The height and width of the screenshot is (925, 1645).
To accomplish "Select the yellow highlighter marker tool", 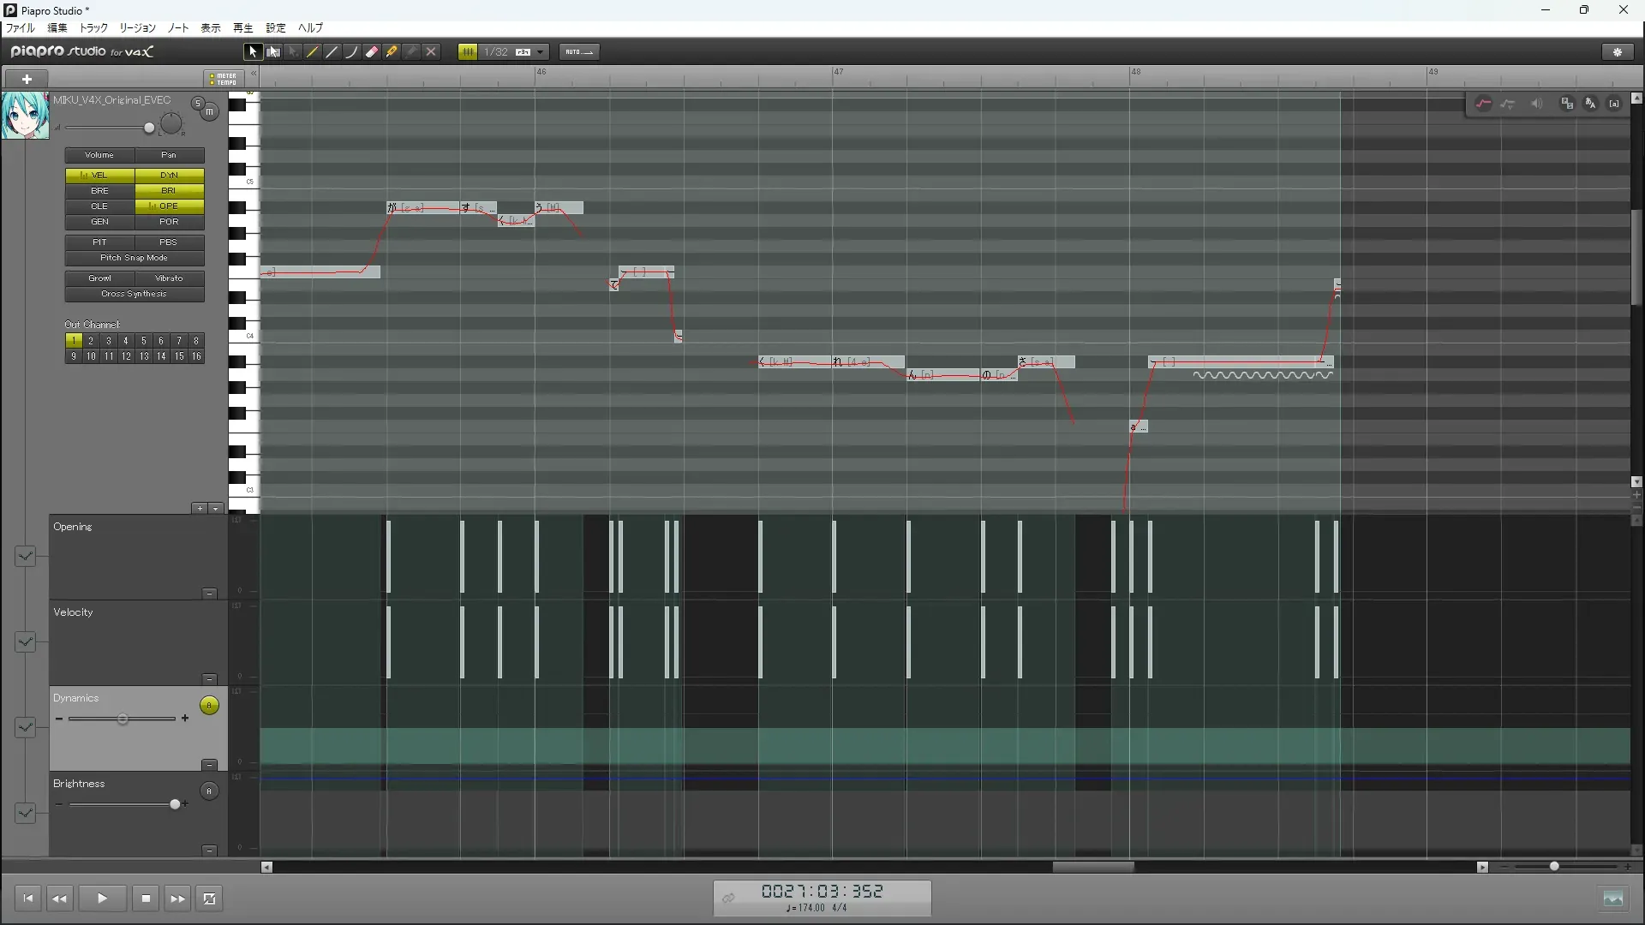I will point(392,52).
